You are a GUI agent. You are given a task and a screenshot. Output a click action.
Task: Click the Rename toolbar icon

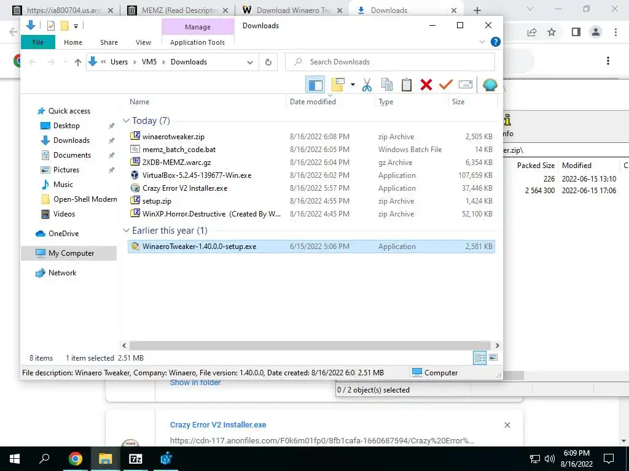466,85
